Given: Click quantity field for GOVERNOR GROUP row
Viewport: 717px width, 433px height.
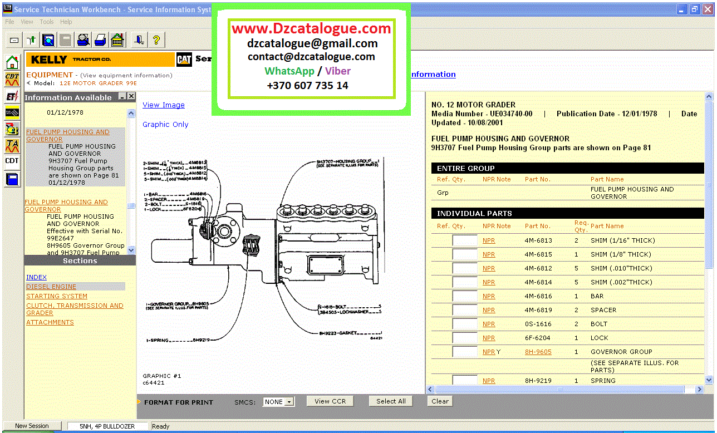Looking at the screenshot, I should point(465,352).
